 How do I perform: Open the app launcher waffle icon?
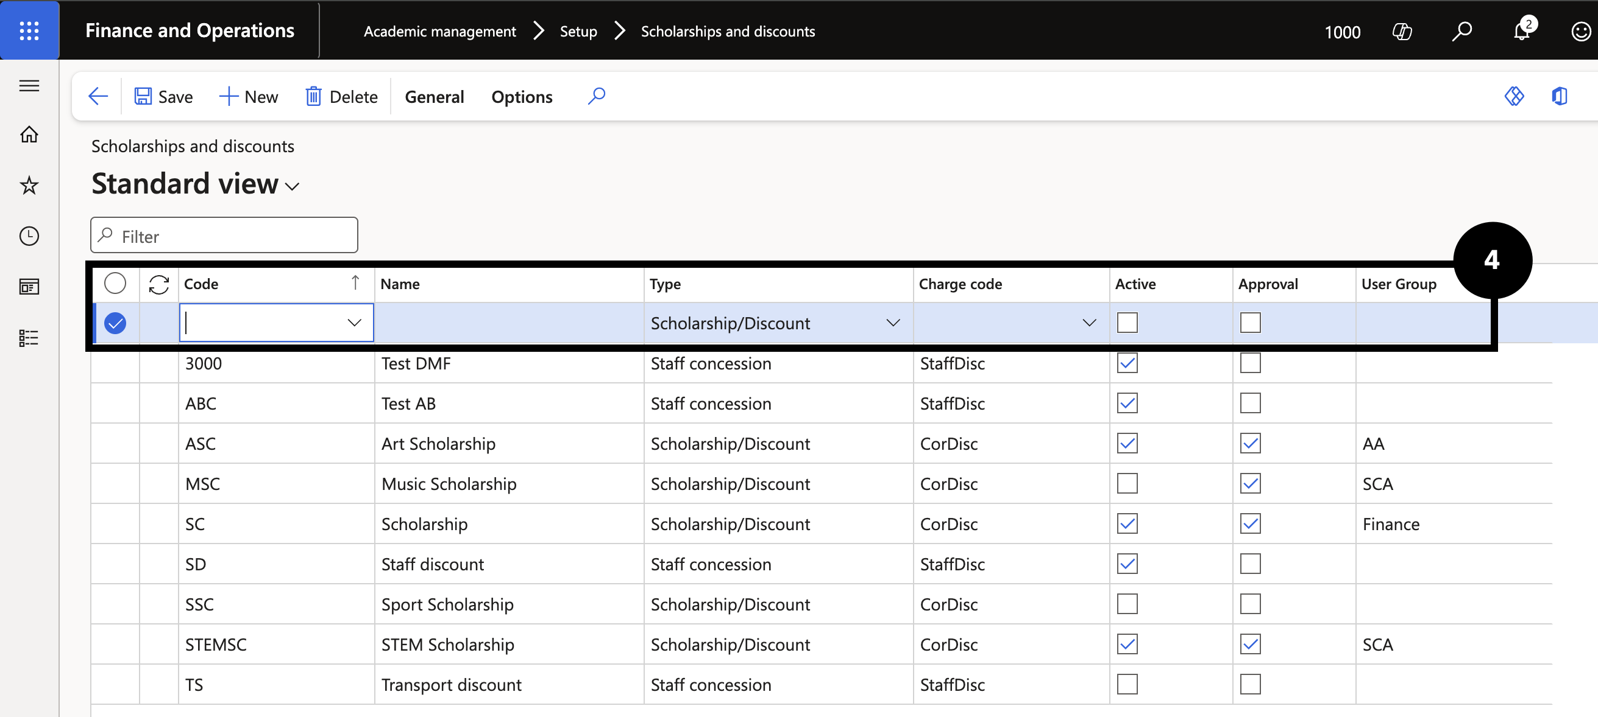(29, 30)
